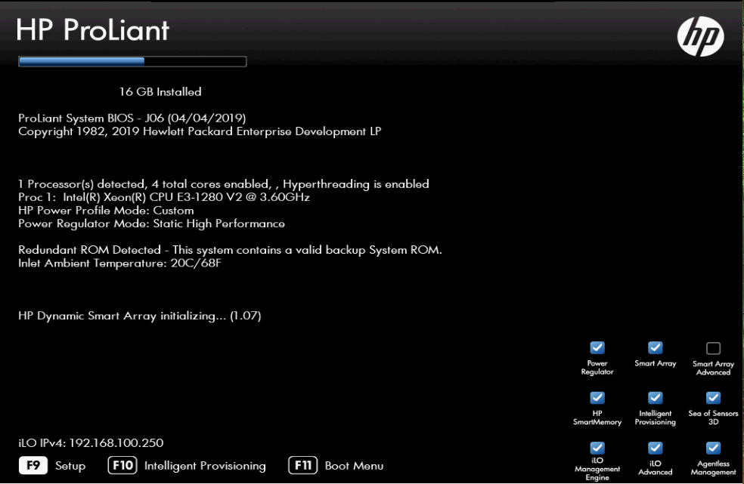Toggle the Smart Array checkbox
The image size is (744, 484).
[655, 347]
